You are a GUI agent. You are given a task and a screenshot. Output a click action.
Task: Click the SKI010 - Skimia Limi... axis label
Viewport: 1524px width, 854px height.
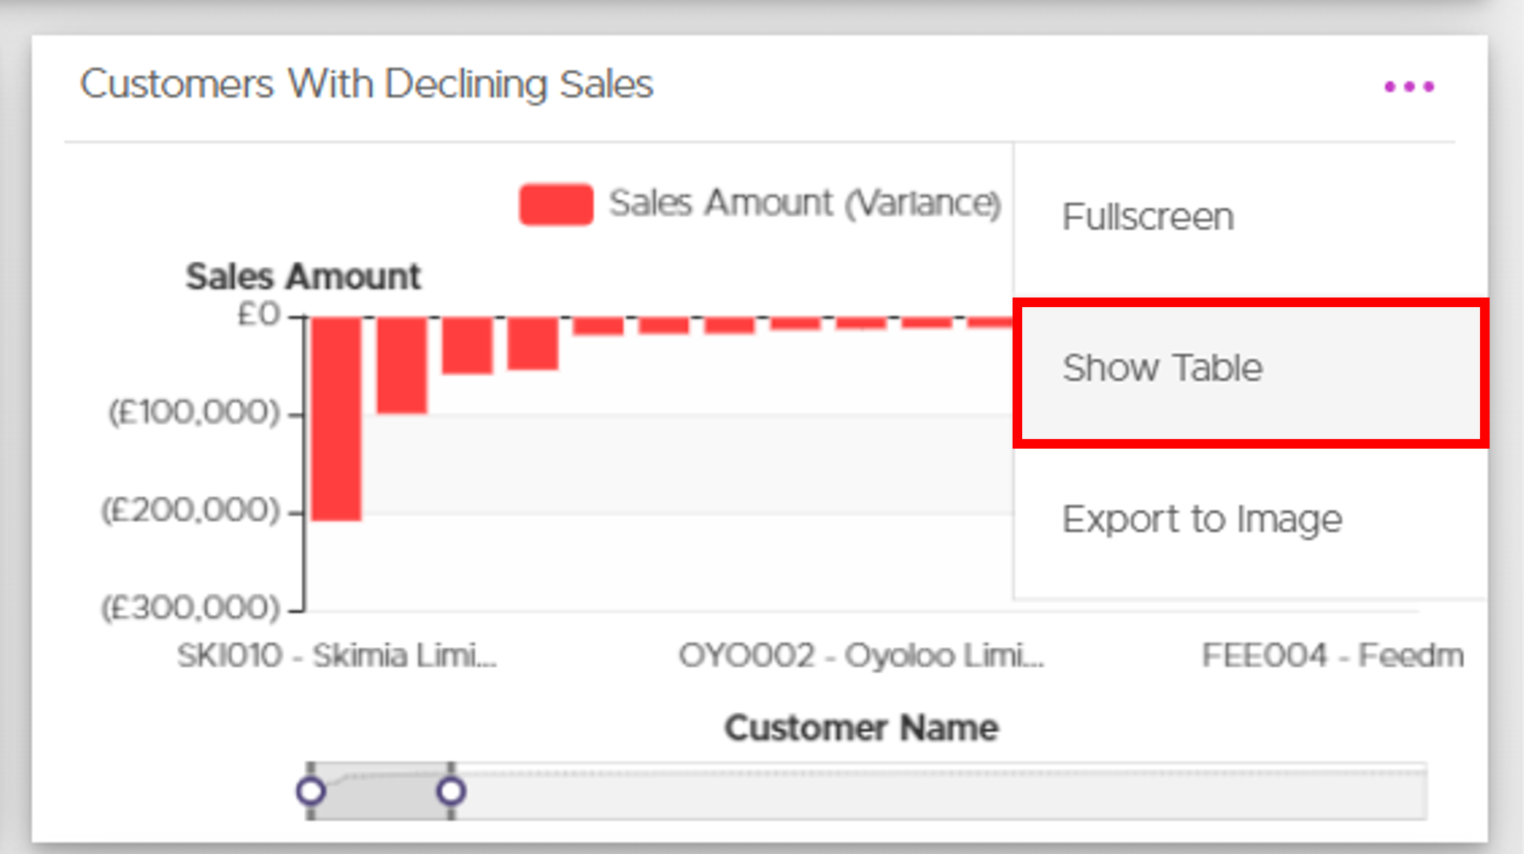tap(337, 655)
